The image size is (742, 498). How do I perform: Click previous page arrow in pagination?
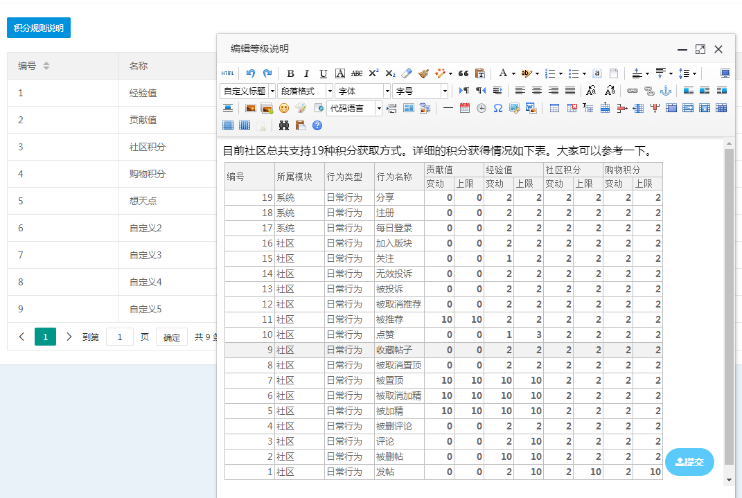point(21,337)
